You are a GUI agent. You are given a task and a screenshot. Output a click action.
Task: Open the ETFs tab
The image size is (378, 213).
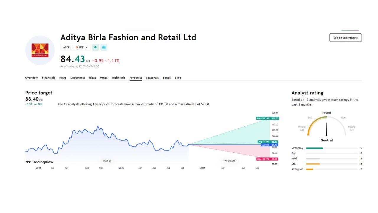pos(178,78)
